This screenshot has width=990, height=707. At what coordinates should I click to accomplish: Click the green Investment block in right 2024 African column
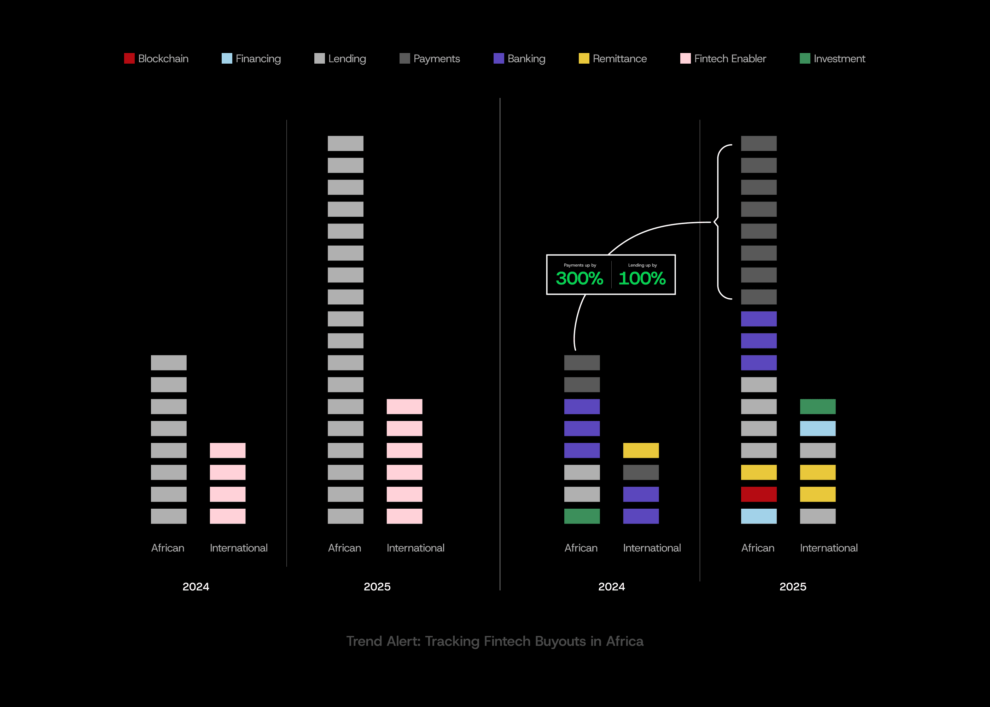[x=582, y=516]
